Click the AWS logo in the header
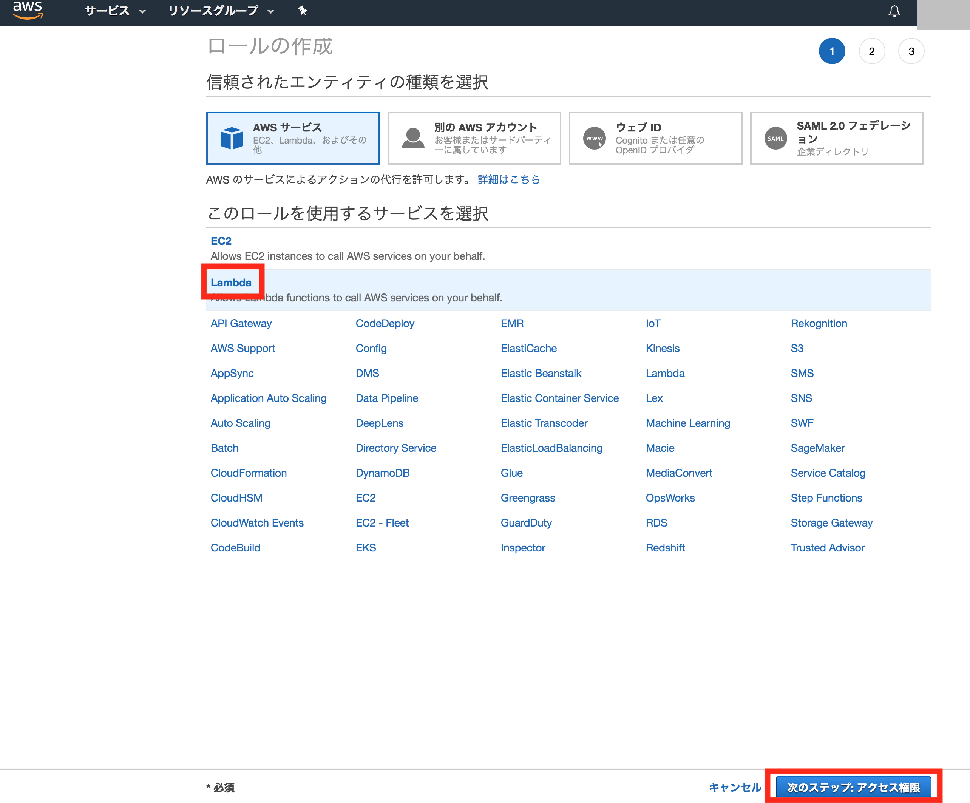This screenshot has height=803, width=970. tap(28, 10)
